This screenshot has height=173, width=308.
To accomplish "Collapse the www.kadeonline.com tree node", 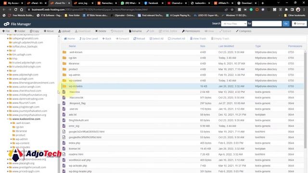I will pyautogui.click(x=8, y=119).
